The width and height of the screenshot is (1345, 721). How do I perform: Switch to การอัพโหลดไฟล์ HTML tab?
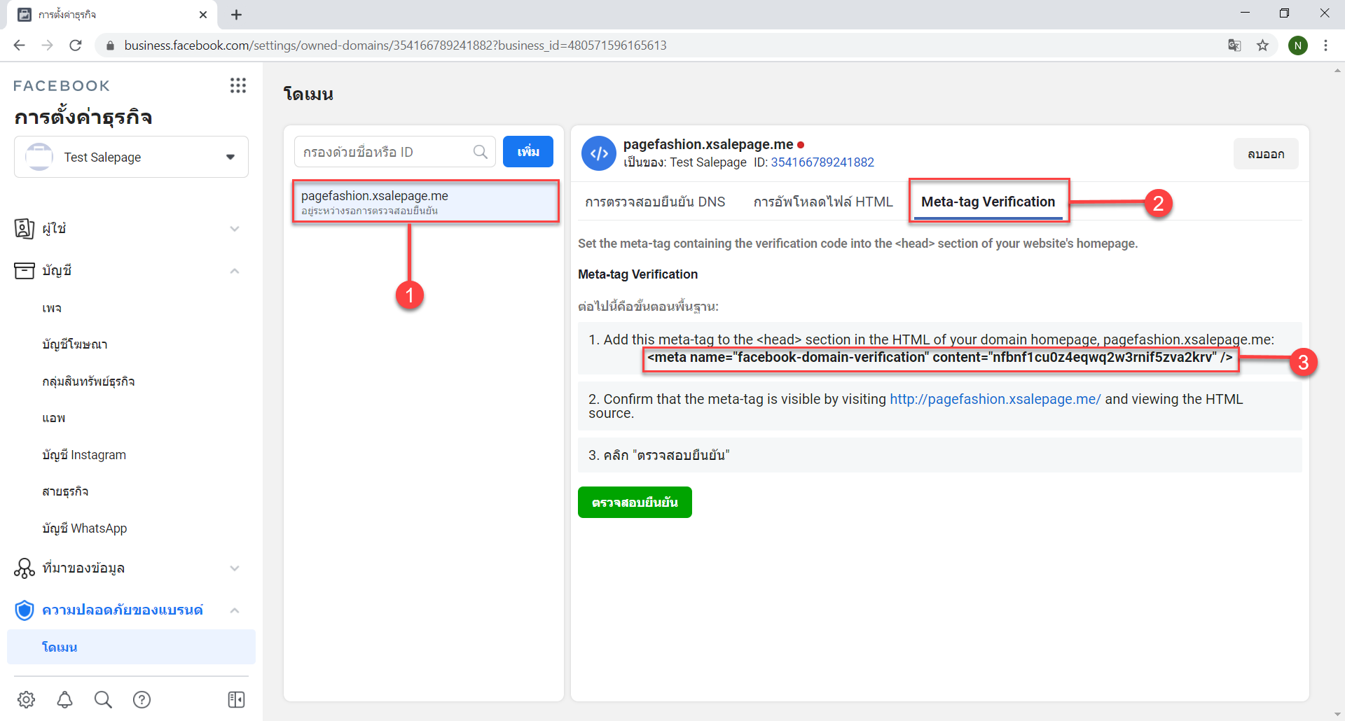(823, 202)
